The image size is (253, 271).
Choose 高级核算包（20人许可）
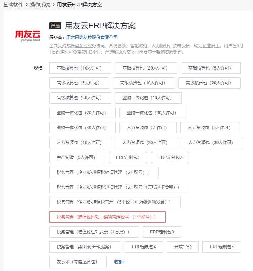(x=209, y=83)
